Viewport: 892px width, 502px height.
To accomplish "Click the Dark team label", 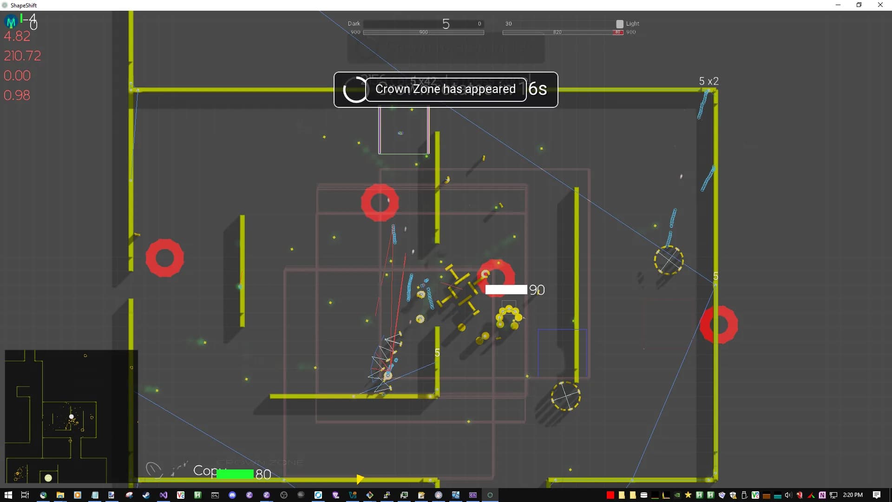I will 354,24.
